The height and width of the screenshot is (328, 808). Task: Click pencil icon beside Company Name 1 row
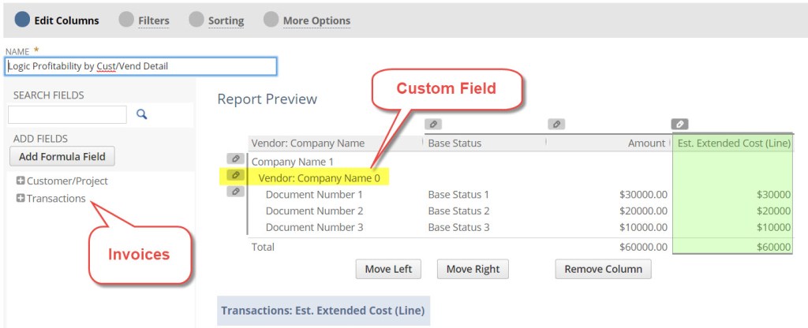[x=235, y=159]
